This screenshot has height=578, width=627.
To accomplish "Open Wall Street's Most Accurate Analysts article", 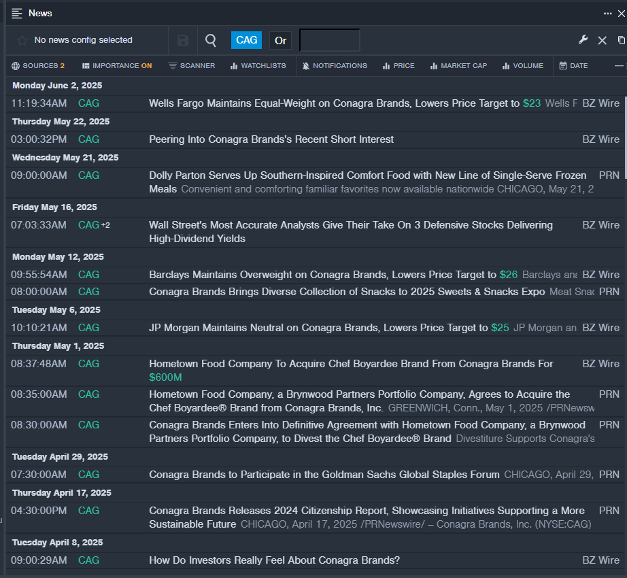I will click(351, 232).
